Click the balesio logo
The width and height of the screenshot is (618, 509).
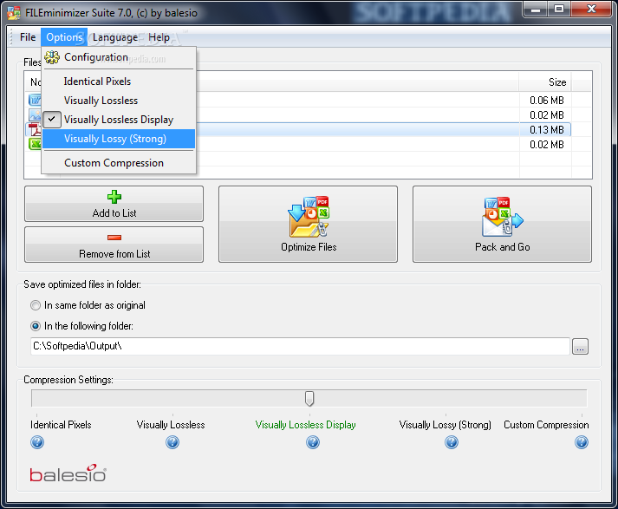point(68,473)
